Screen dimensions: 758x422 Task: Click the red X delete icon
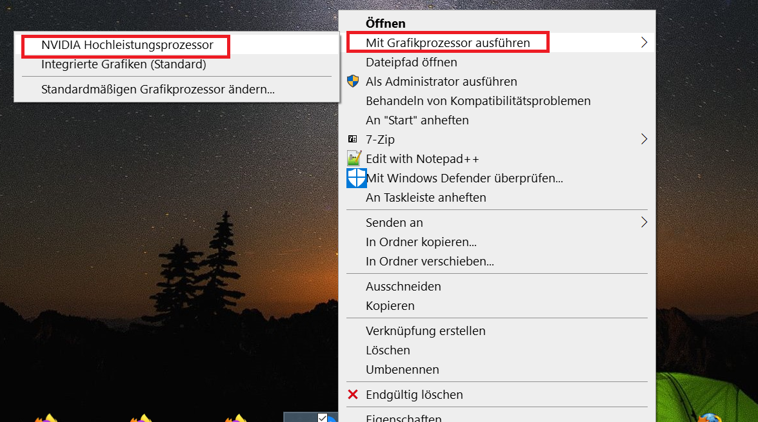tap(353, 394)
